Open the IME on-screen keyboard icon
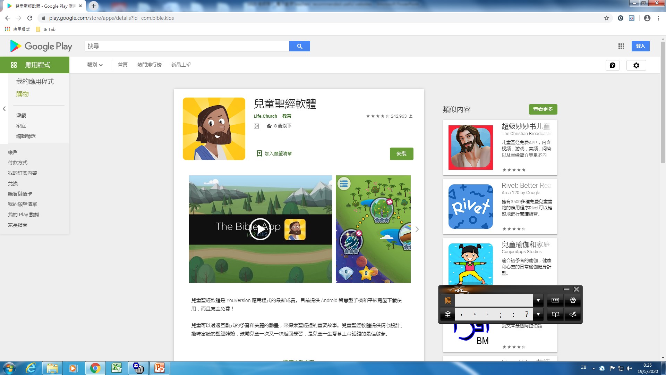 [x=555, y=300]
